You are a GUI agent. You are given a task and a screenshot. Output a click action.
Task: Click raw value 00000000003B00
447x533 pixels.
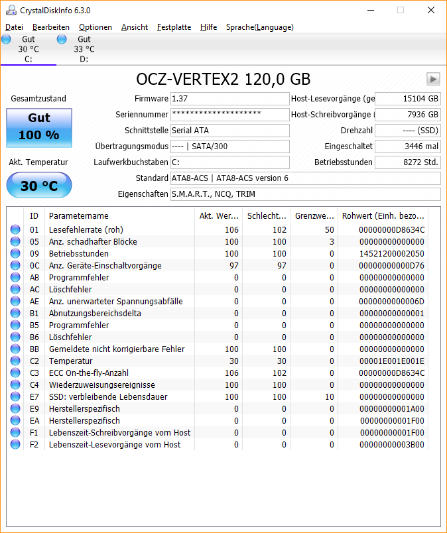tap(391, 445)
